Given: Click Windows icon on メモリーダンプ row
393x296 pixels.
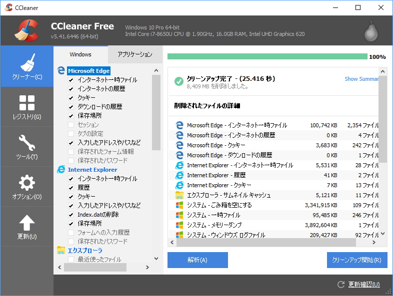Looking at the screenshot, I should [x=179, y=225].
